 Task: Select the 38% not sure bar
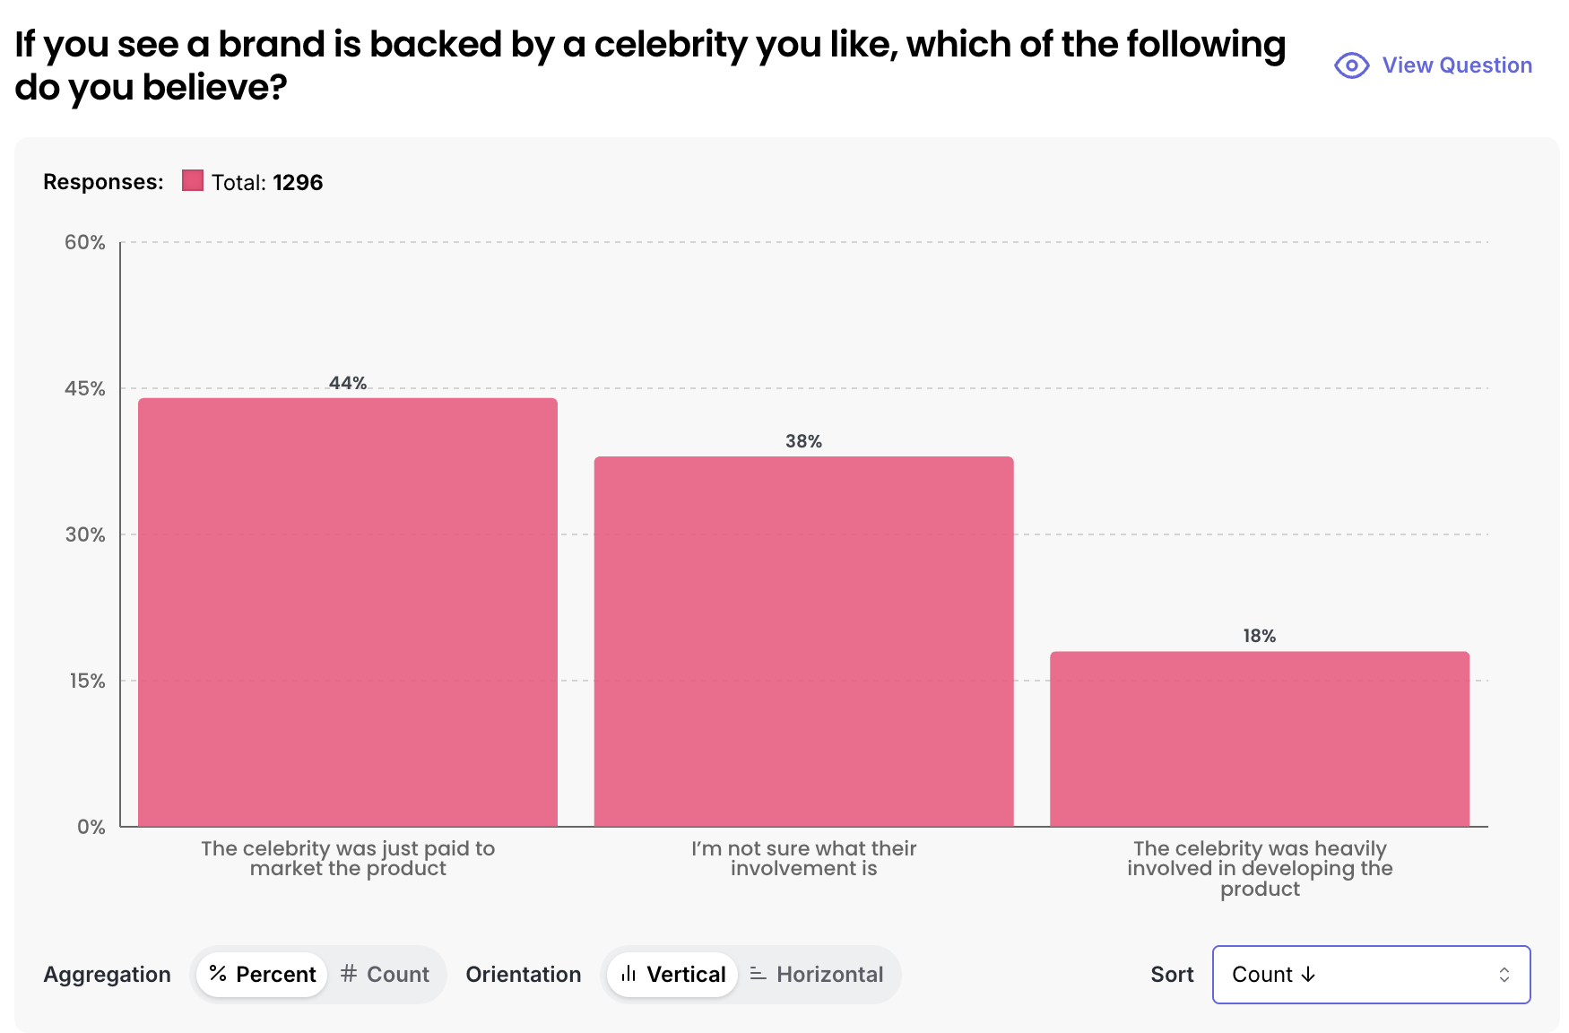803,641
